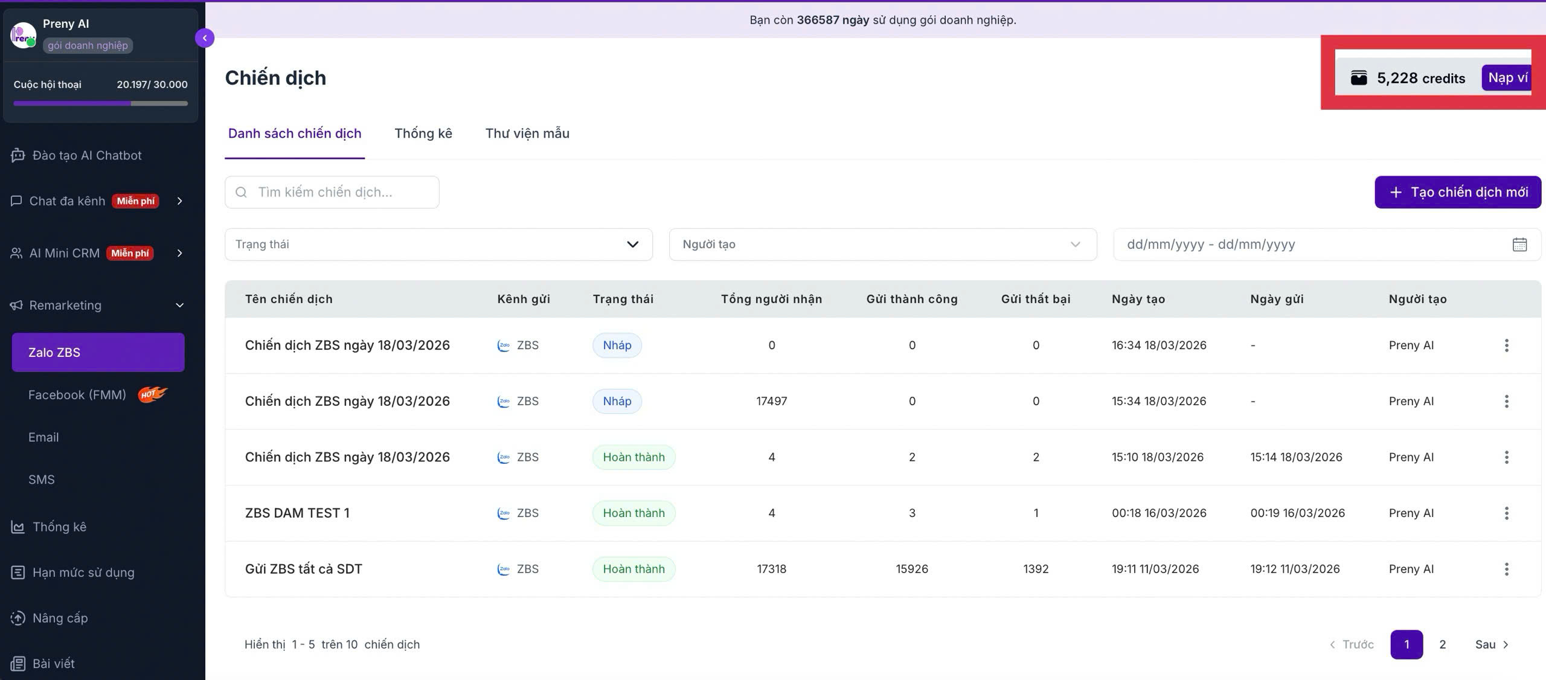The height and width of the screenshot is (680, 1546).
Task: Click the wallet icon beside 5,228 credits
Action: point(1359,78)
